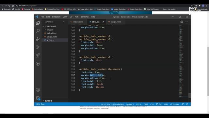Open the Run menu
The image size is (209, 118).
click(x=76, y=17)
